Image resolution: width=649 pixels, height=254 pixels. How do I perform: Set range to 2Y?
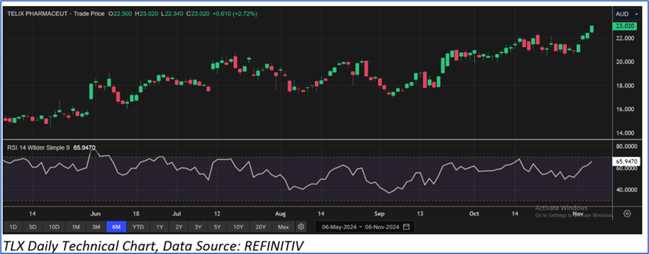(x=178, y=227)
